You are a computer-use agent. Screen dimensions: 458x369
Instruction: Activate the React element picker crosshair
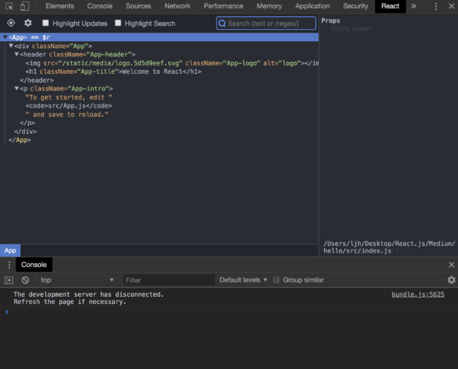[x=10, y=23]
